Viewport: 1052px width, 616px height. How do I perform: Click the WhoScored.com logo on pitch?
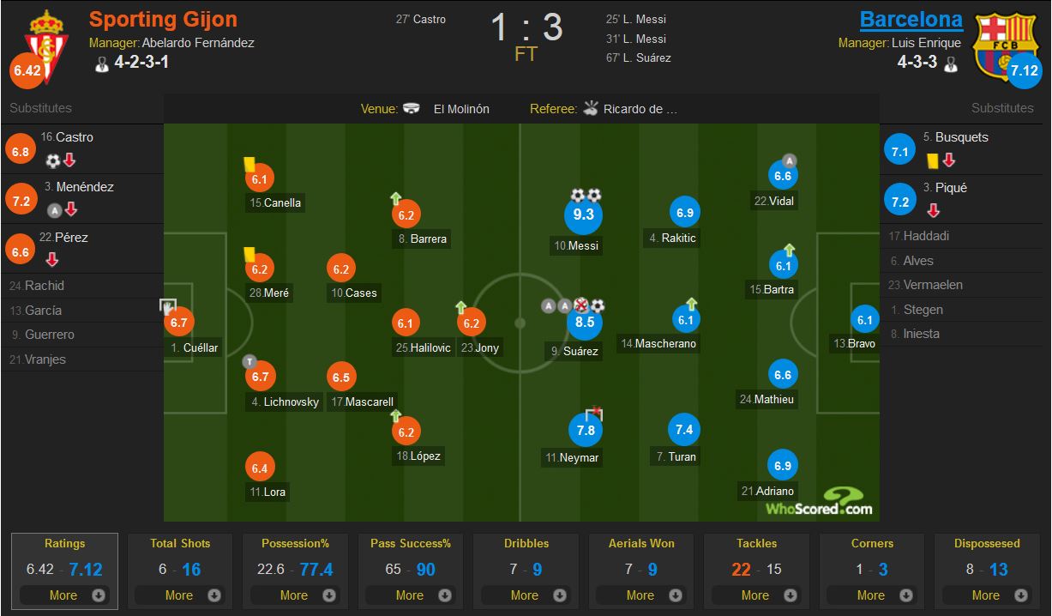(x=820, y=502)
